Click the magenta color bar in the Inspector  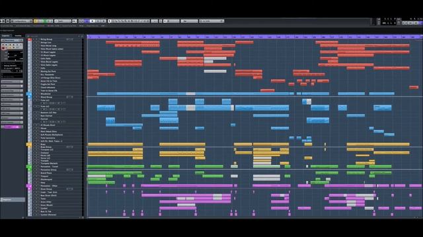tap(12, 127)
